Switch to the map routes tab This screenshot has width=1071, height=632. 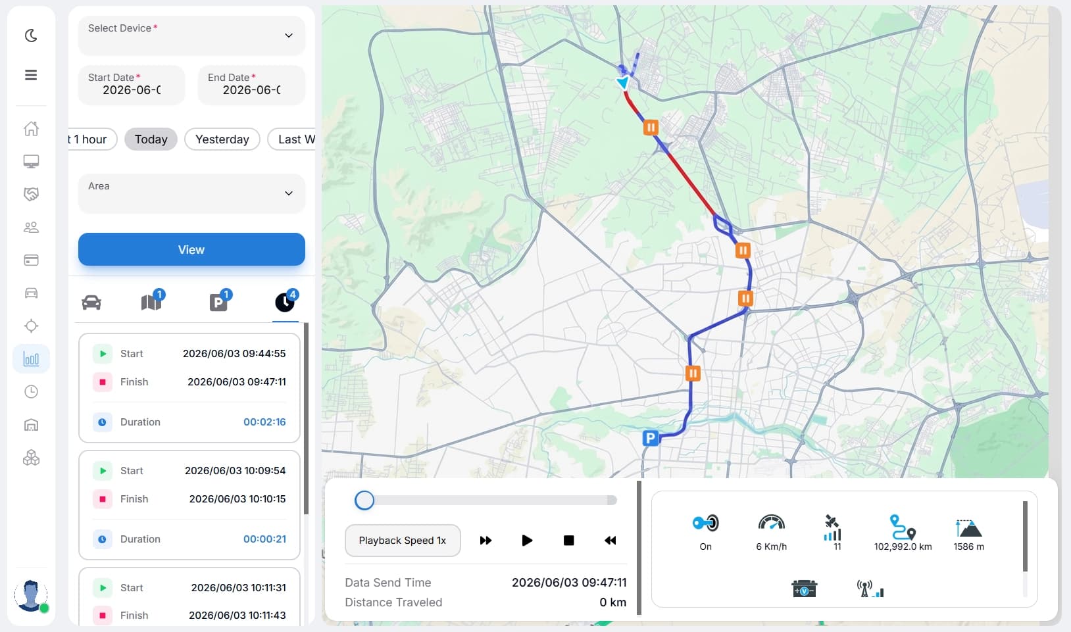pyautogui.click(x=152, y=301)
